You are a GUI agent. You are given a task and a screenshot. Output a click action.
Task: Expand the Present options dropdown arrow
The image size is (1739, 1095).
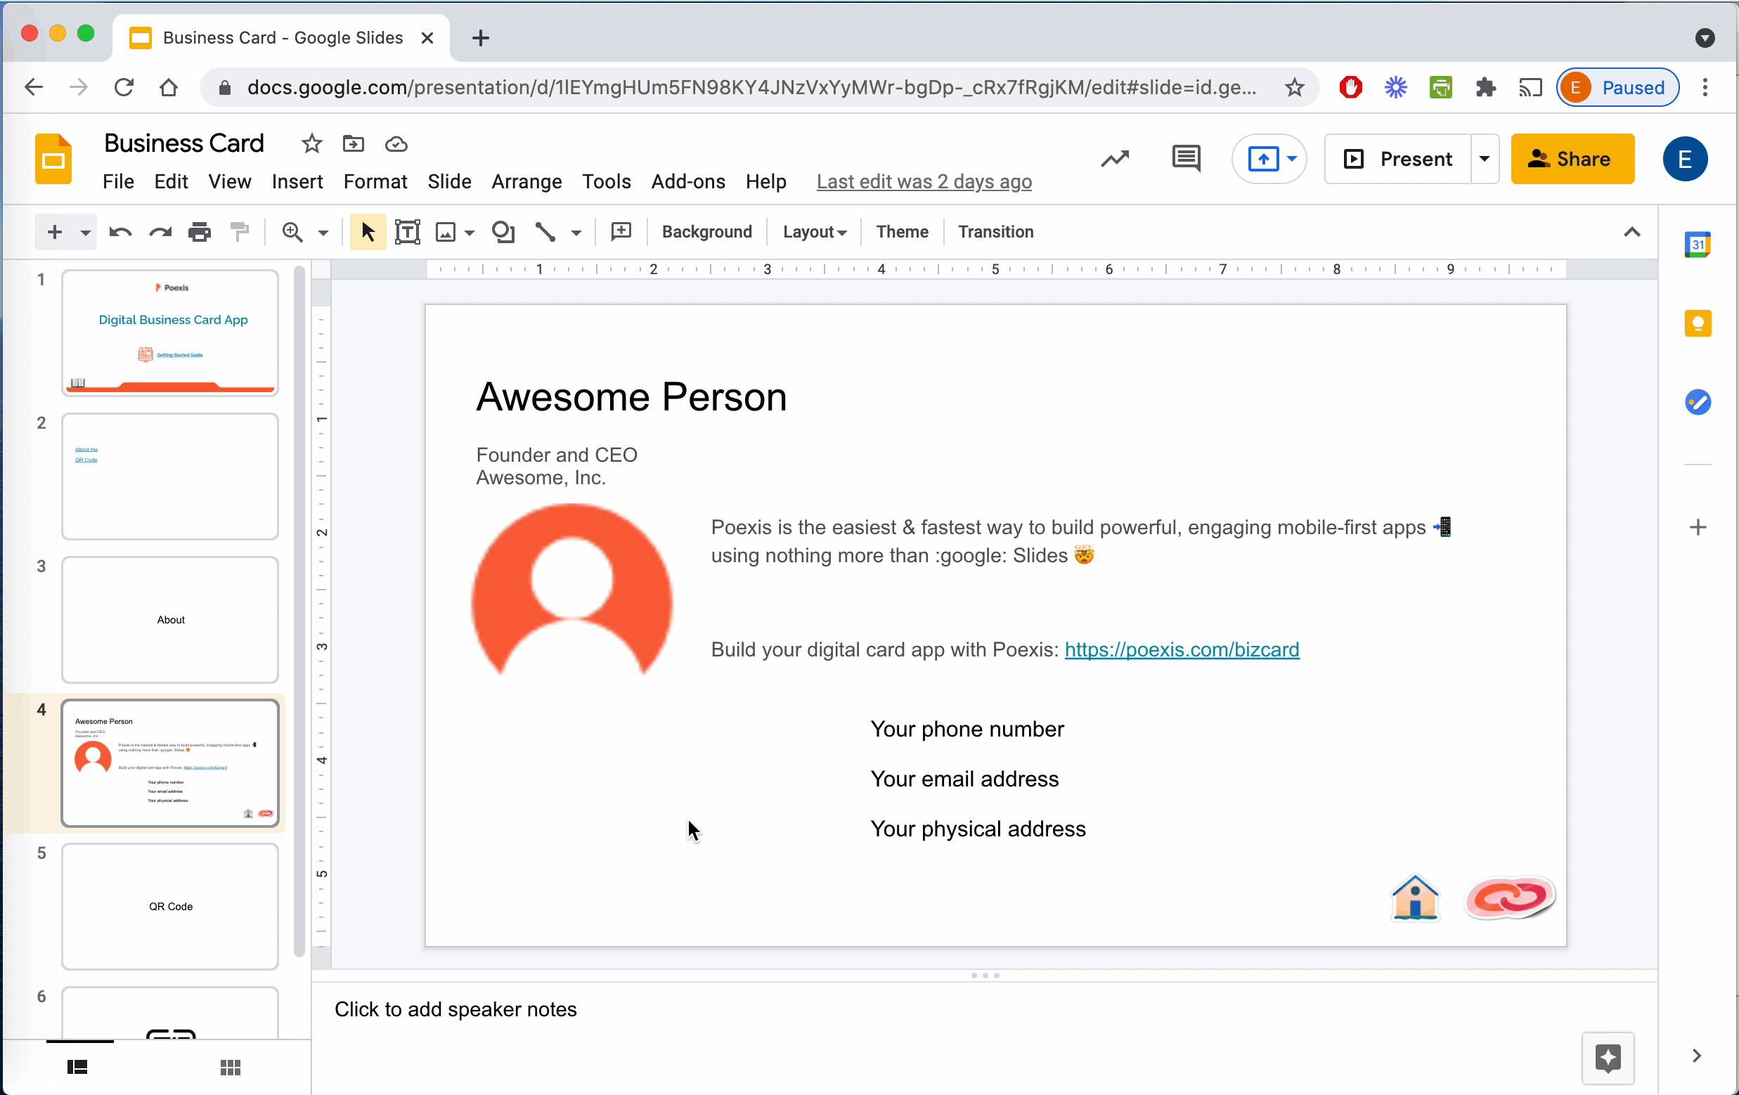(x=1484, y=159)
